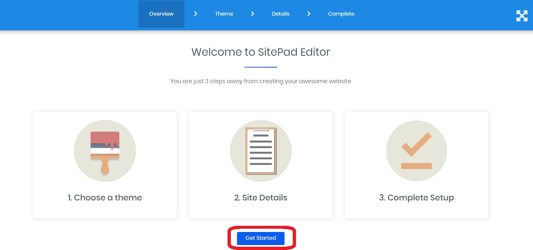Viewport: 533px width, 250px height.
Task: Switch to the Theme step tab
Action: point(224,14)
